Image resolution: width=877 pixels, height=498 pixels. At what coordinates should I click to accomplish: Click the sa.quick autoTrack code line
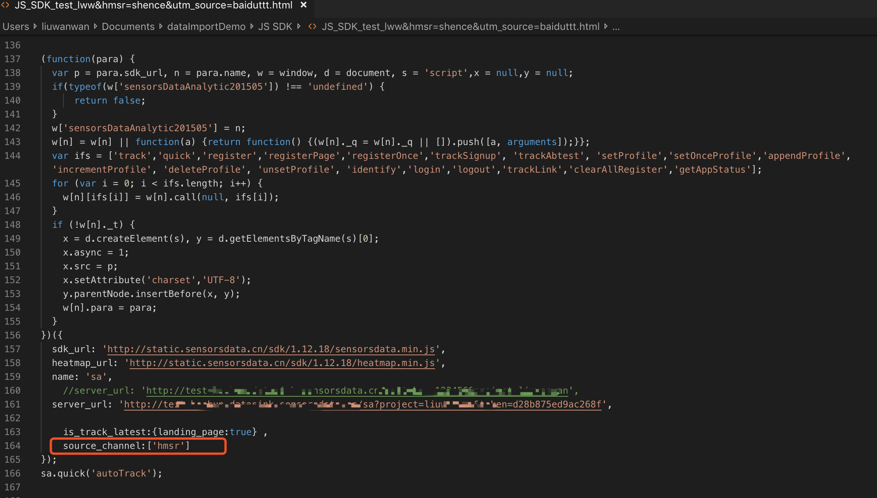coord(102,473)
